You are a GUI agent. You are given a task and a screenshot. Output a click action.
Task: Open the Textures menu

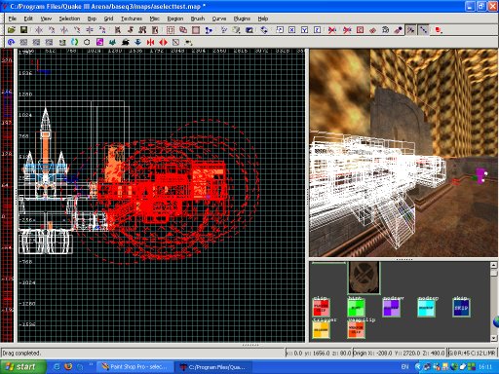(x=132, y=19)
